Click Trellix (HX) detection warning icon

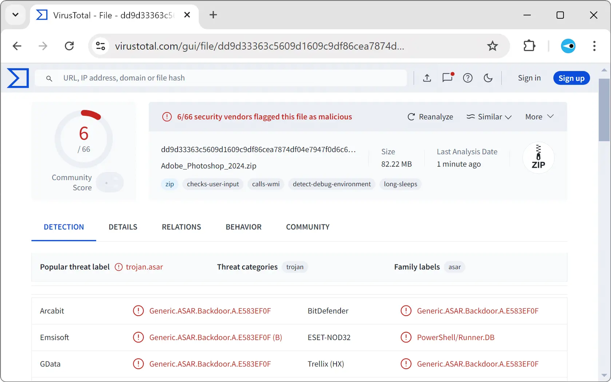406,364
